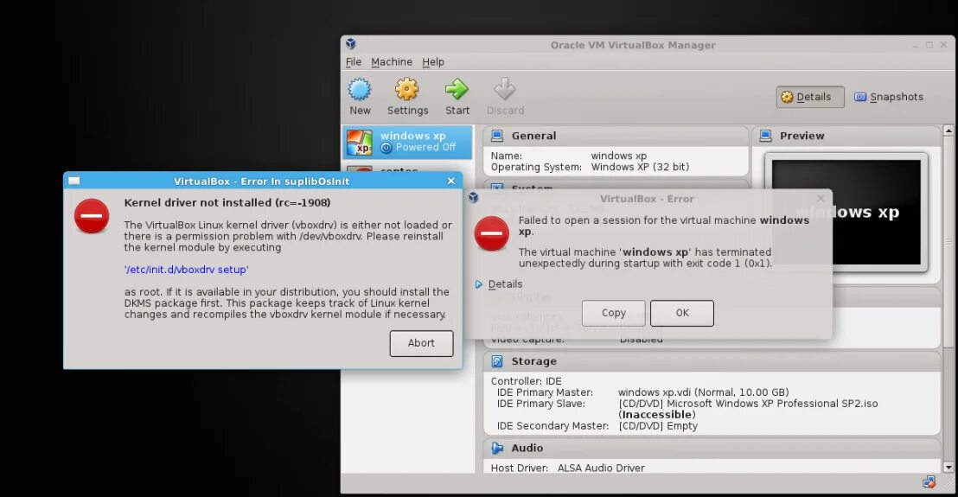
Task: Click the 'Windows XP (32 bit)' operating system value
Action: point(640,167)
